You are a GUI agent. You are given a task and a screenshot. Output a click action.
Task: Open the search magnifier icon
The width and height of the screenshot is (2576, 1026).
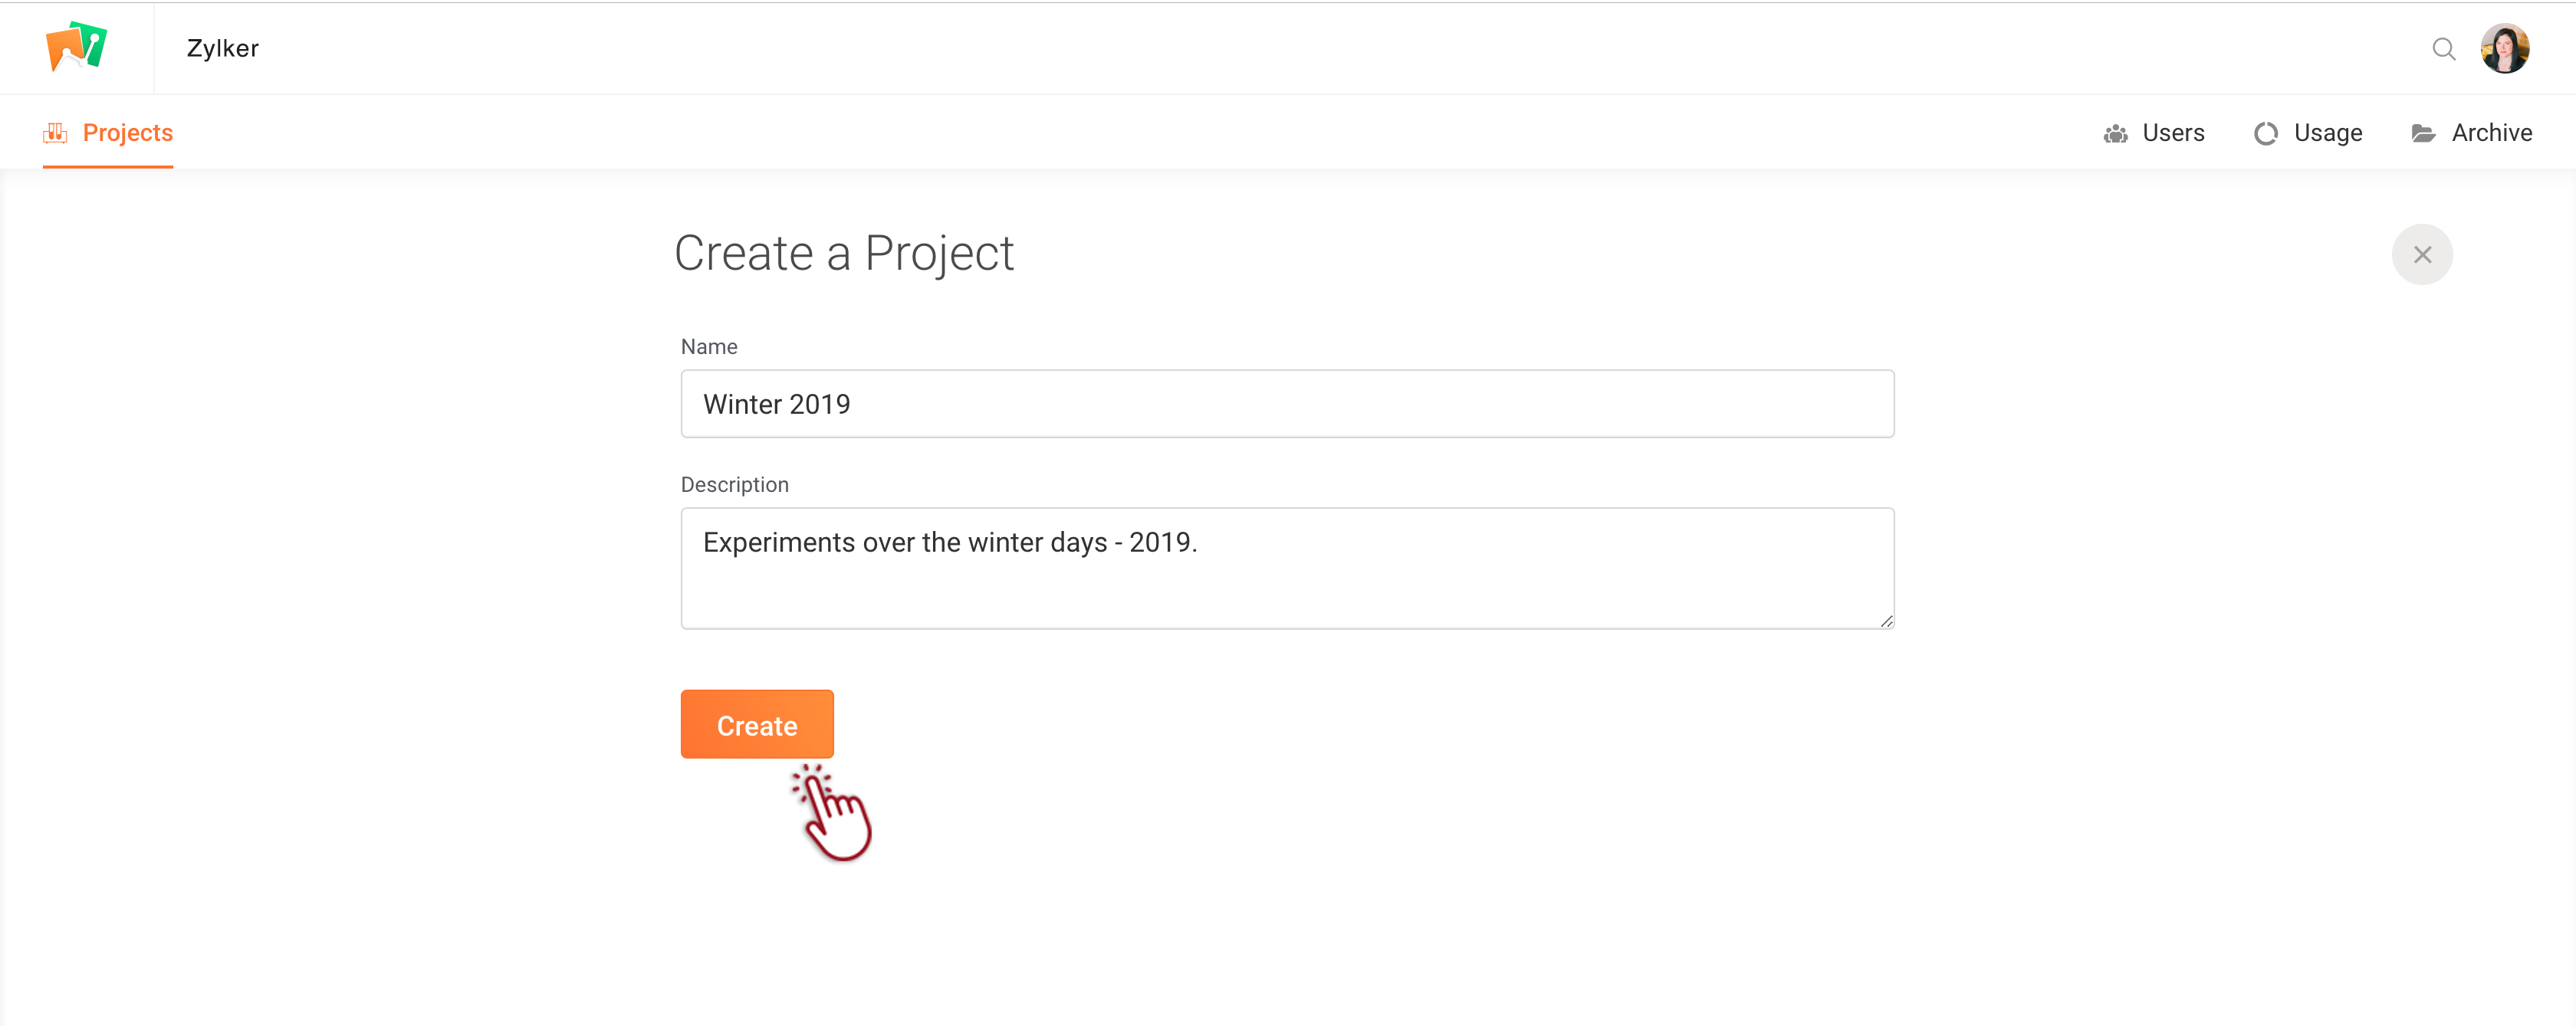(x=2443, y=49)
